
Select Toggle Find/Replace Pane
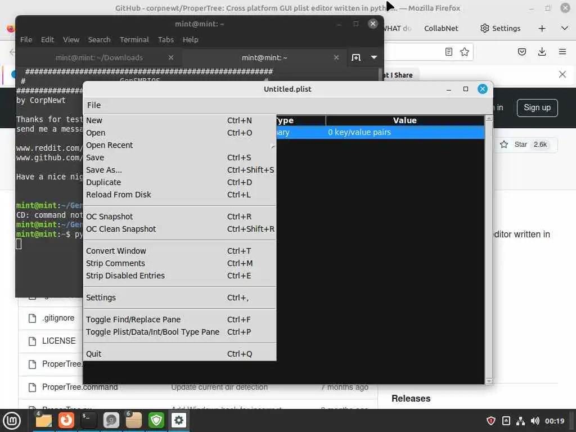coord(179,319)
